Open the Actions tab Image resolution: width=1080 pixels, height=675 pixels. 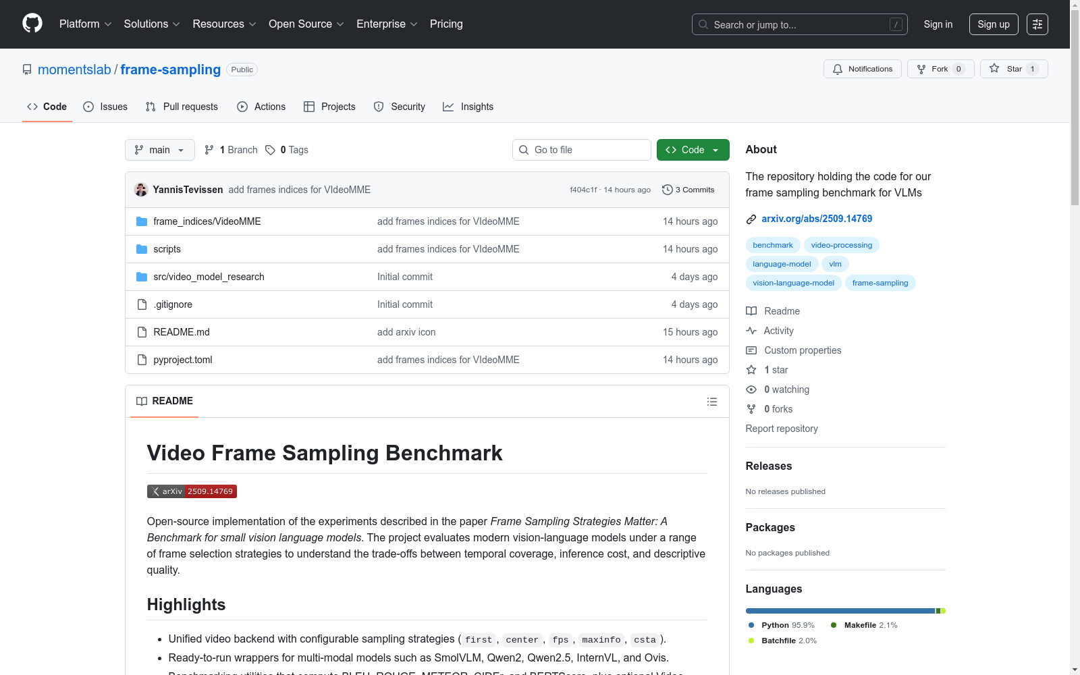coord(261,107)
